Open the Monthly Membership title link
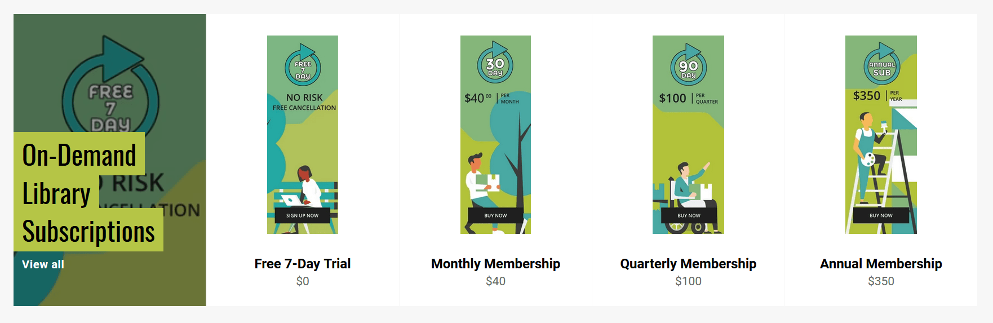993x323 pixels. (495, 264)
